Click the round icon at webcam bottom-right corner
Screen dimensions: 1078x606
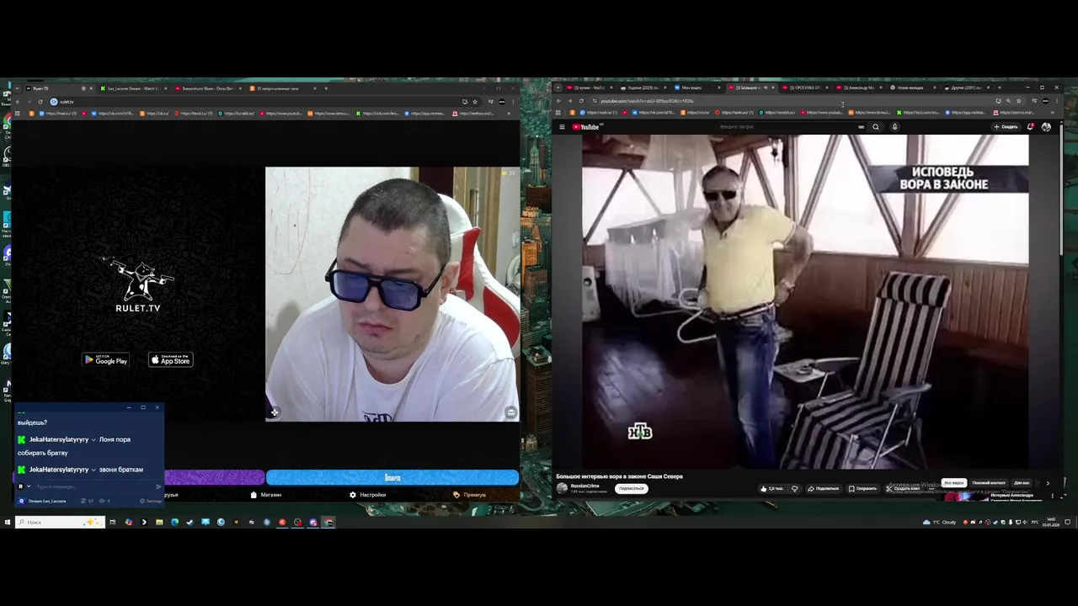click(x=510, y=412)
